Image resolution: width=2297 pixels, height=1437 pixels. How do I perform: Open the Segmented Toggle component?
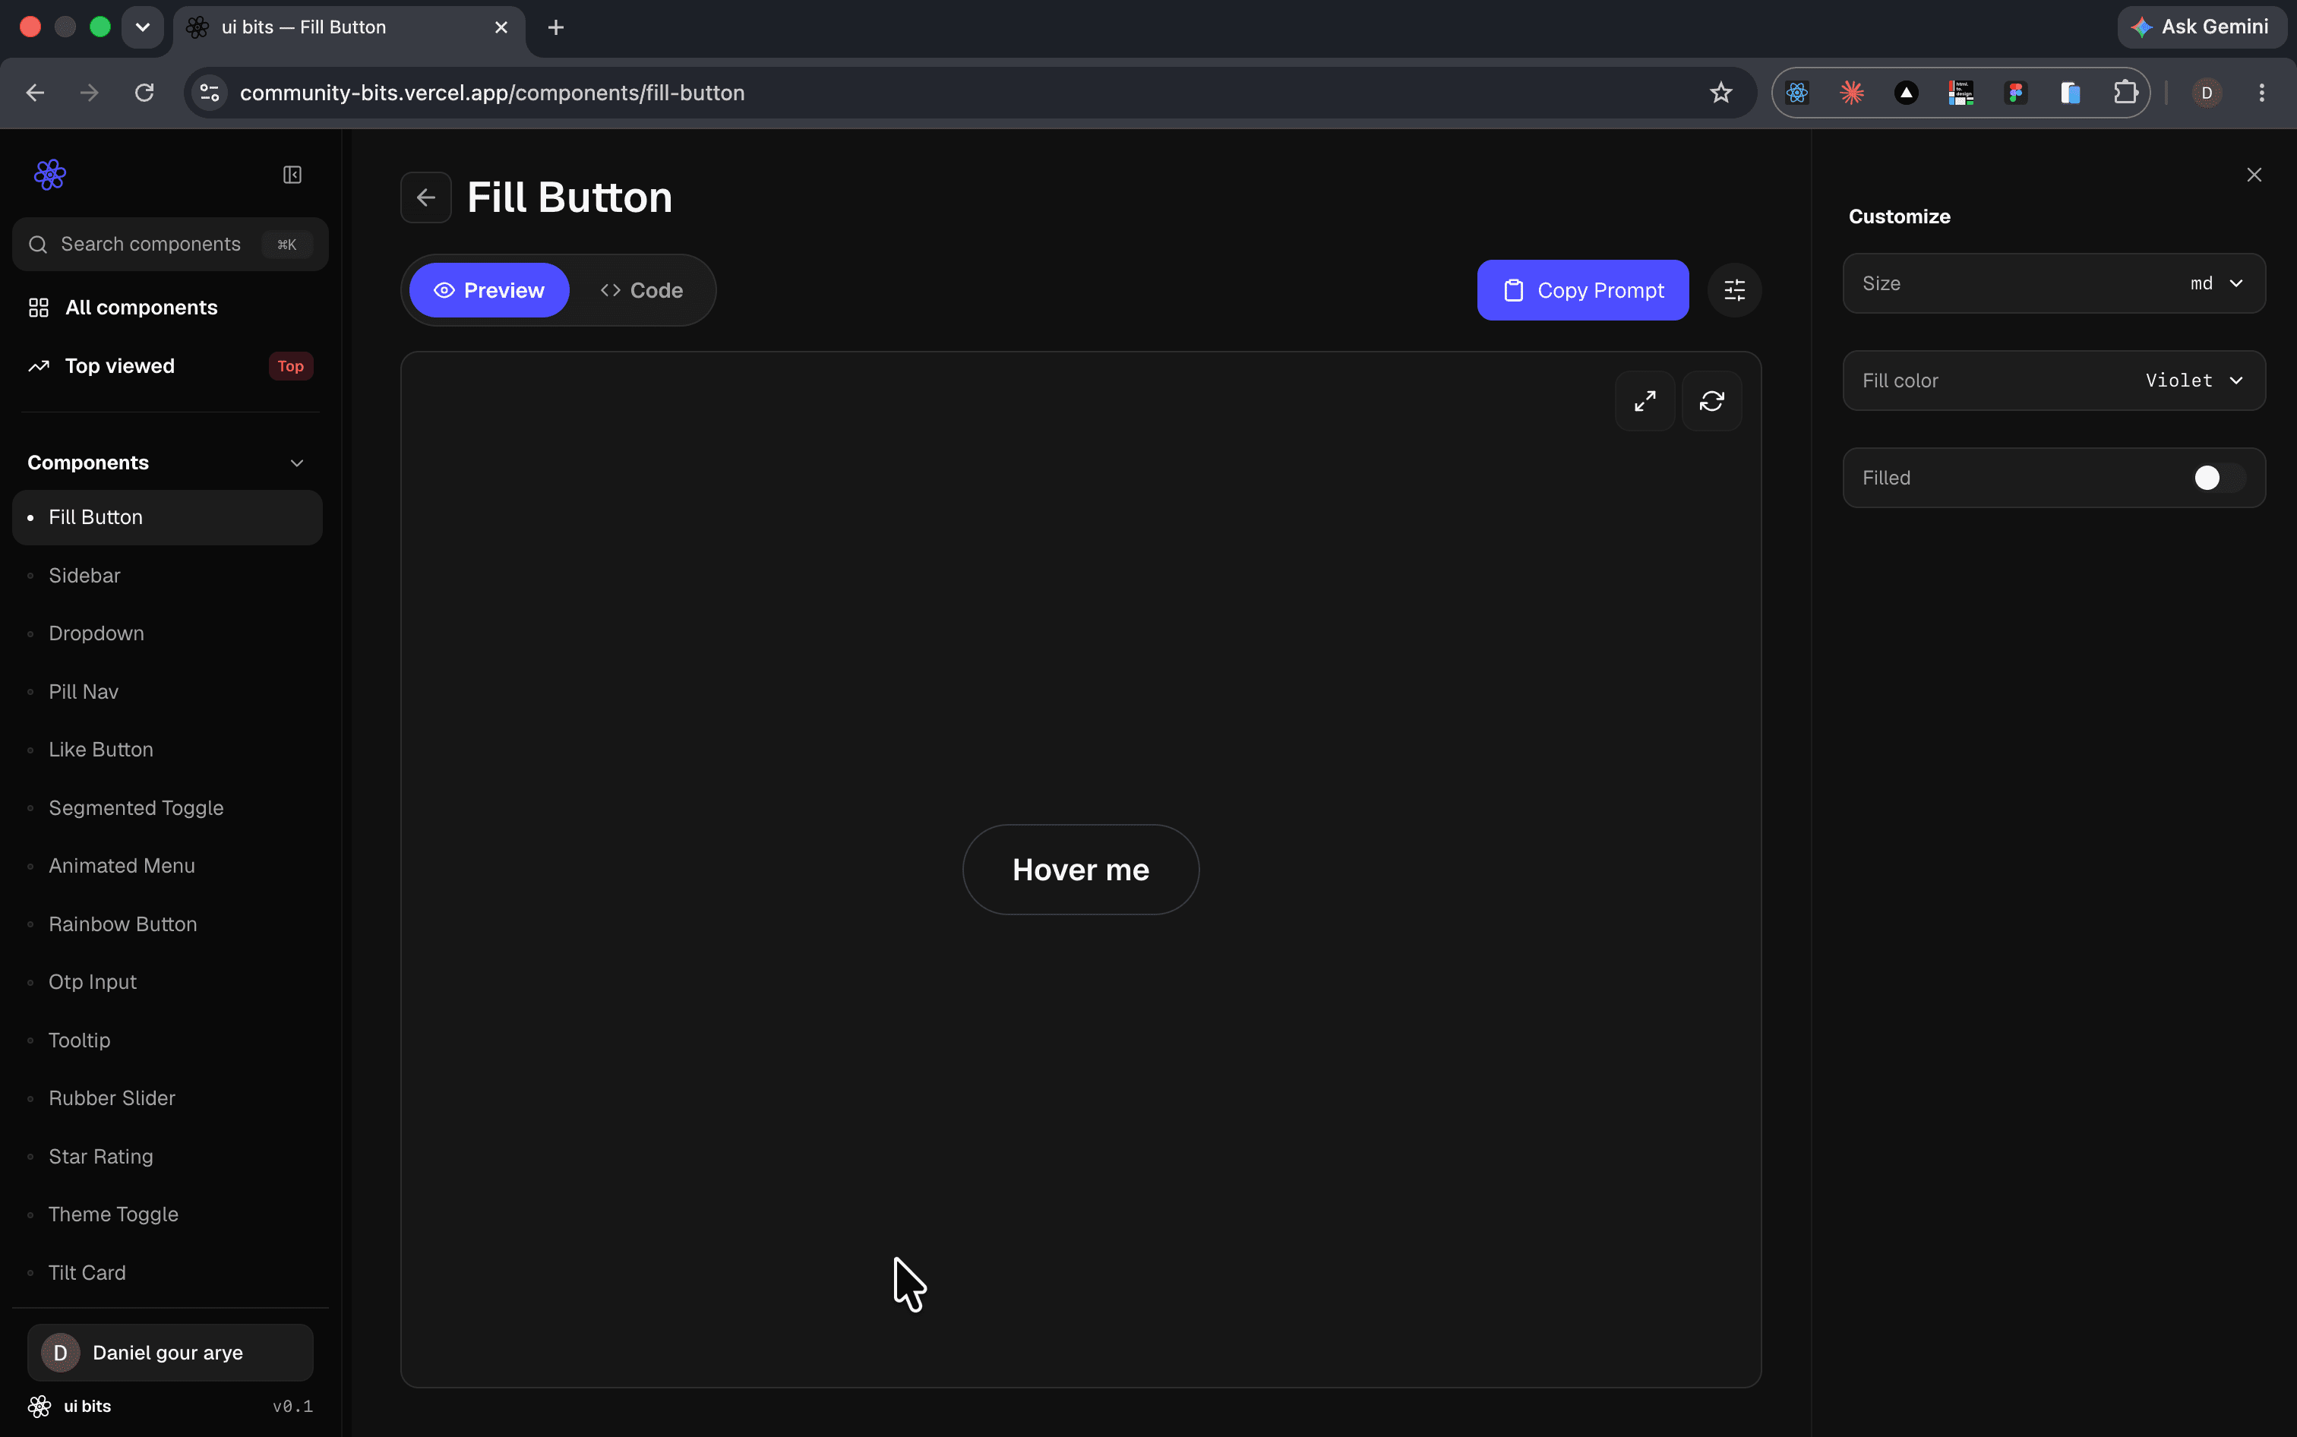pyautogui.click(x=167, y=808)
